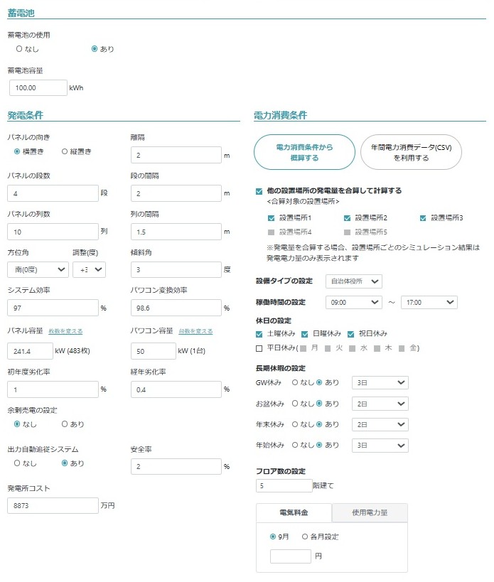Image resolution: width=494 pixels, height=582 pixels.
Task: Open the お盆休み days dropdown
Action: pos(380,404)
